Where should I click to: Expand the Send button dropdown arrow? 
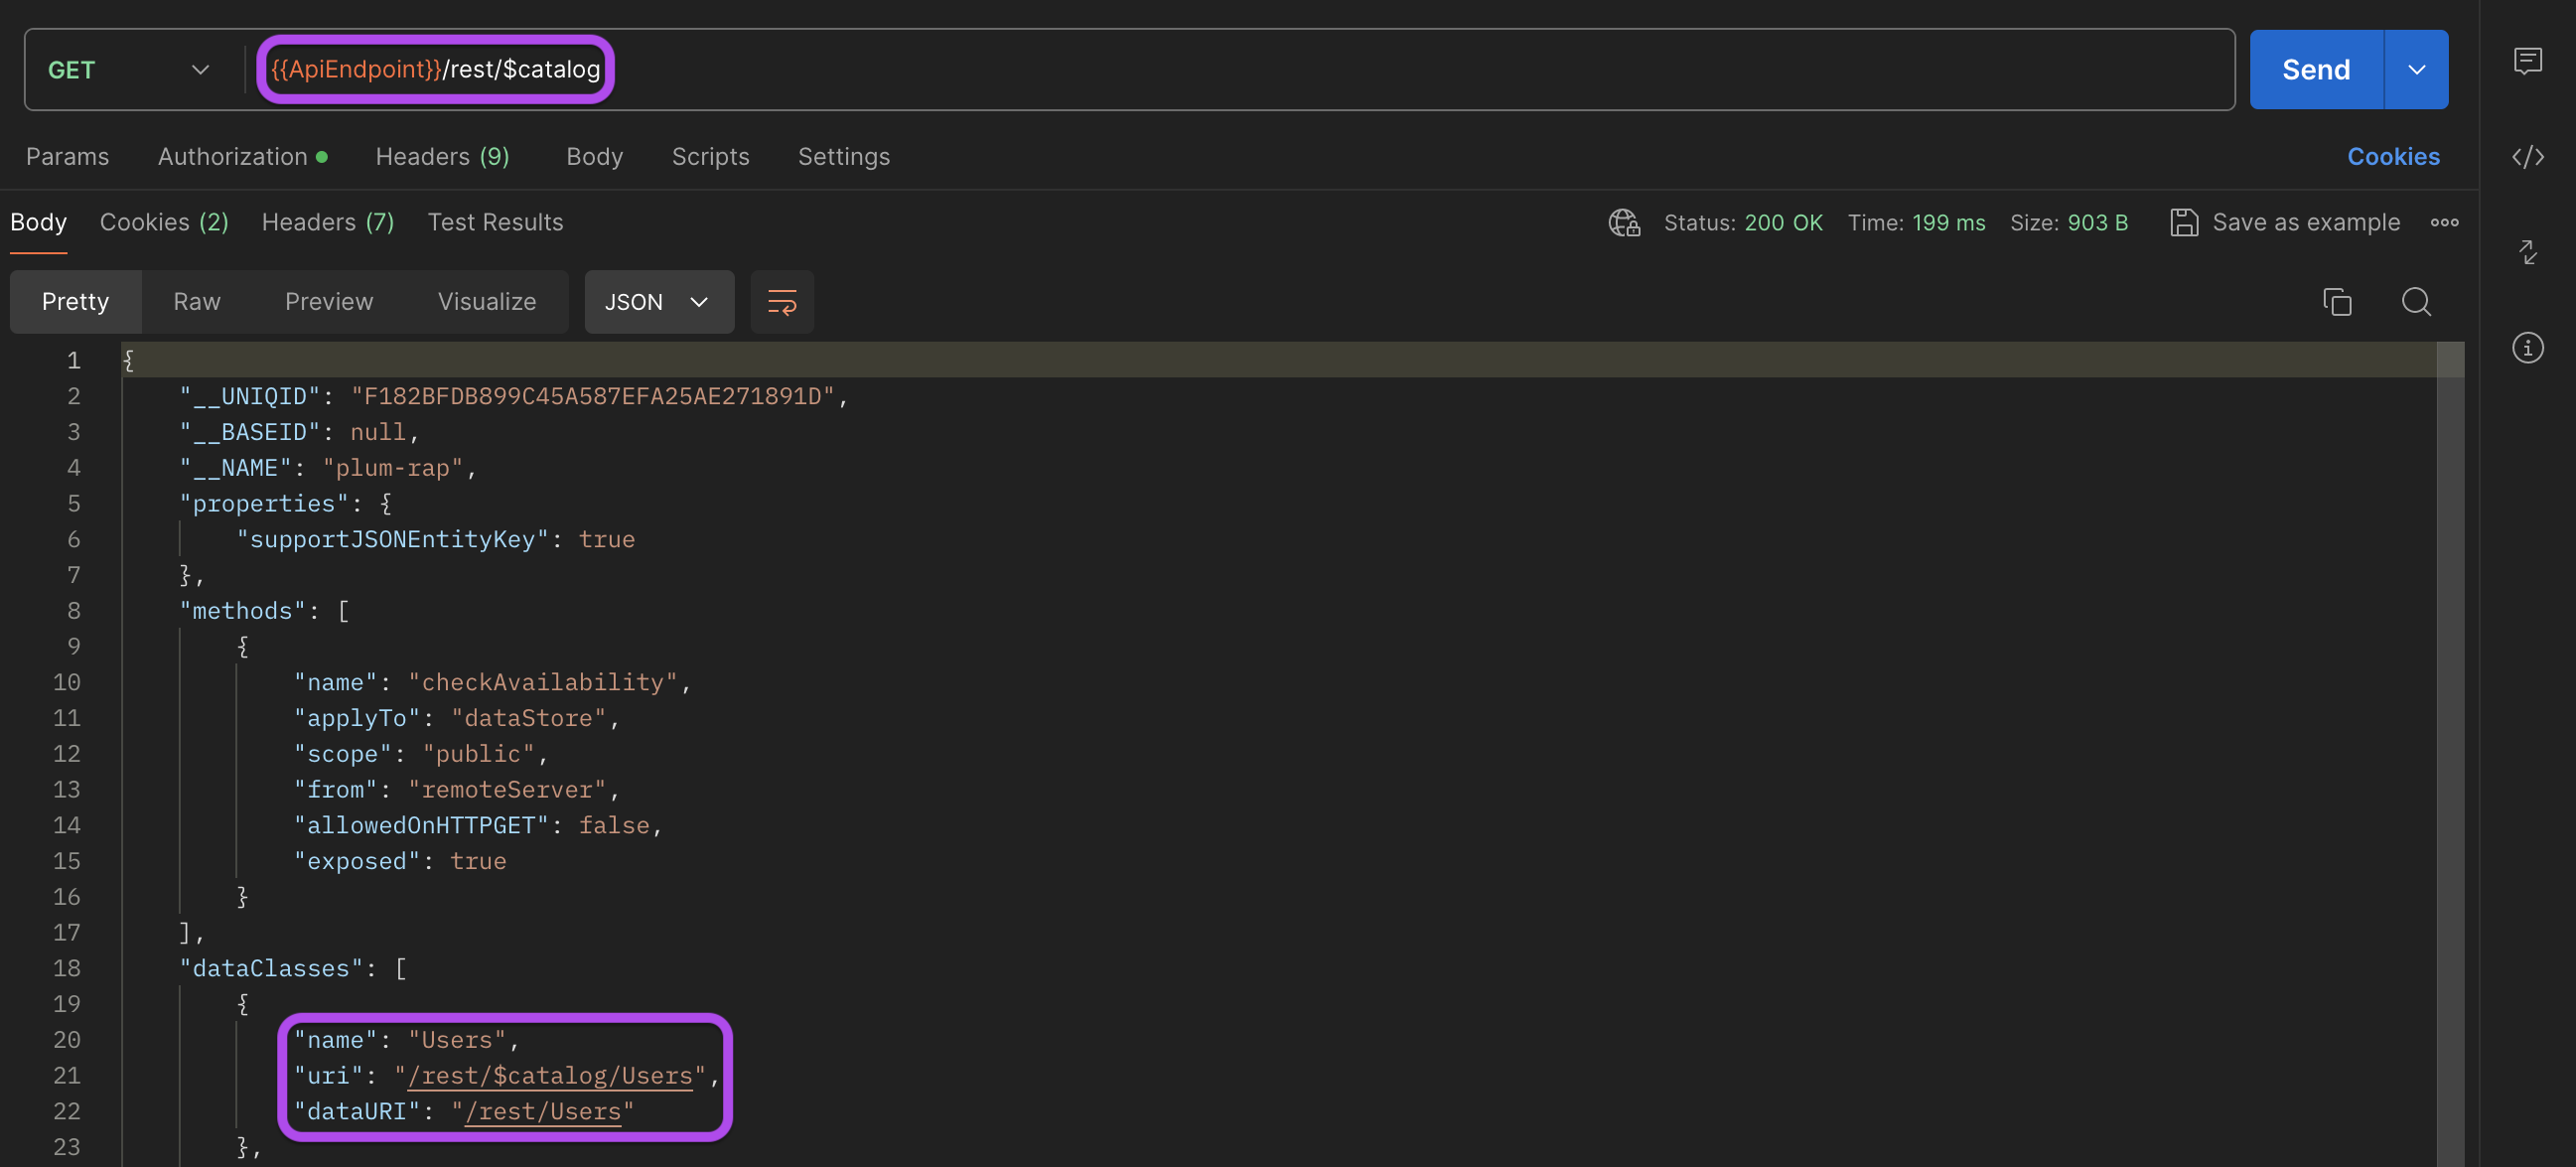pyautogui.click(x=2416, y=70)
